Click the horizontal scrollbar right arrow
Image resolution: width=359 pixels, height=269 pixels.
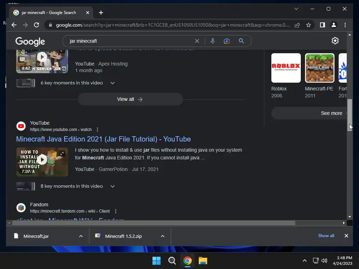344,223
